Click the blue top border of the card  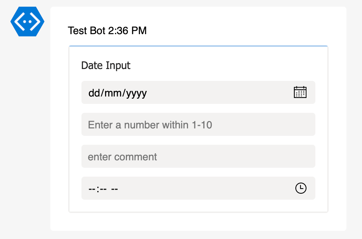coord(198,46)
